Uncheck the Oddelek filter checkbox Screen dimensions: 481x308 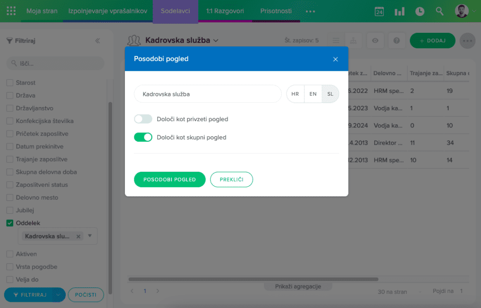[9, 223]
